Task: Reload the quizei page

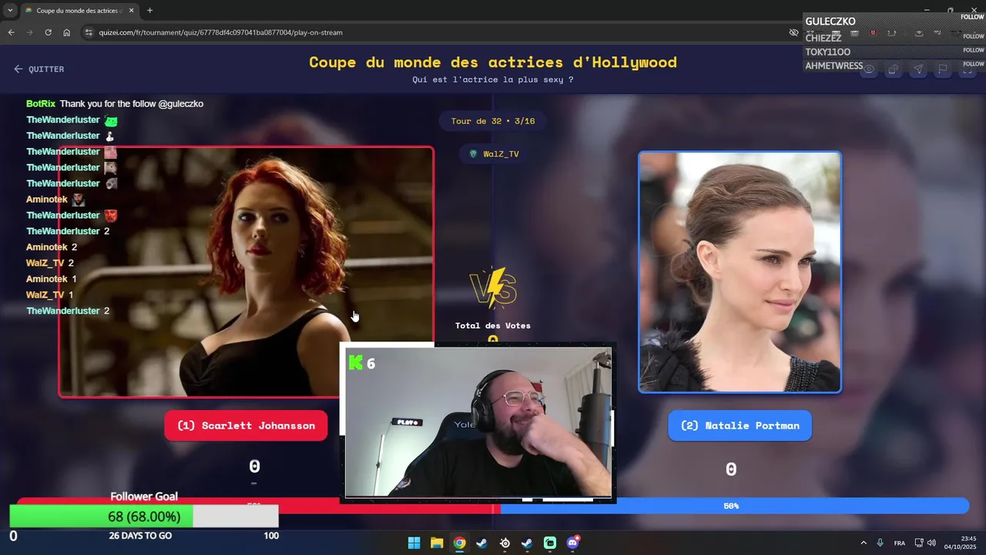Action: point(48,32)
